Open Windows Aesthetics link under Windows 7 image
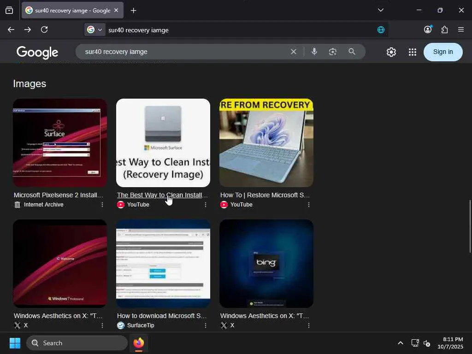Image resolution: width=472 pixels, height=354 pixels. click(x=58, y=316)
